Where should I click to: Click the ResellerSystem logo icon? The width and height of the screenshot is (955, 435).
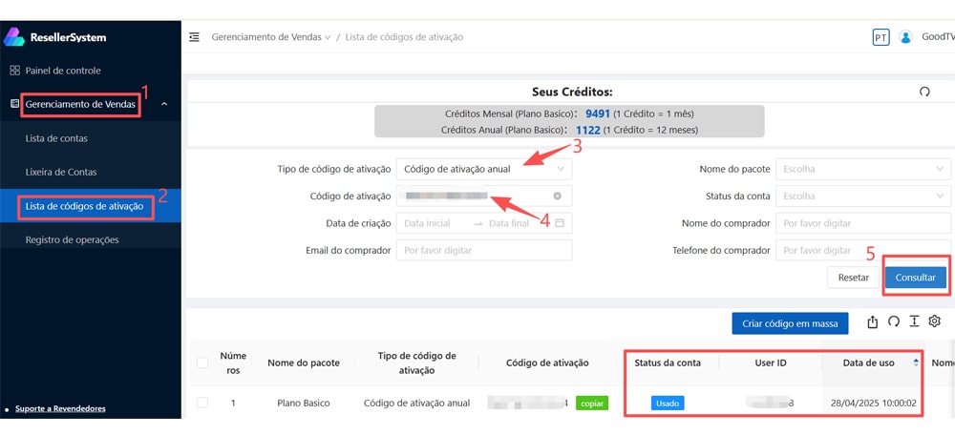pos(14,37)
